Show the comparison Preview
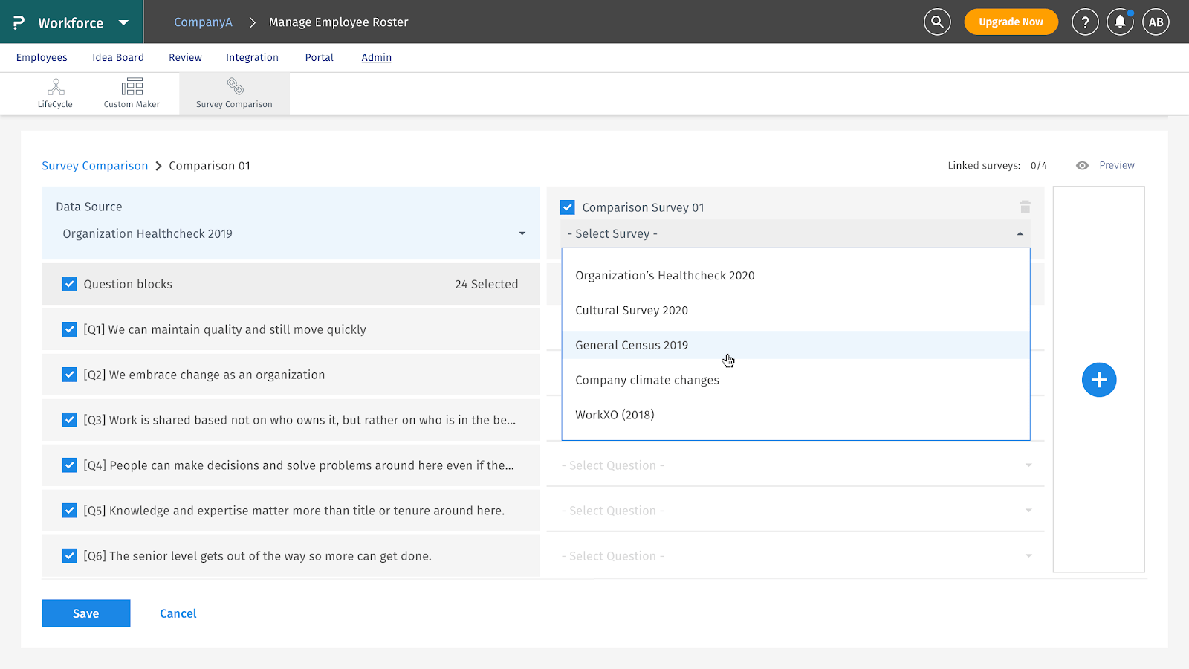Image resolution: width=1189 pixels, height=669 pixels. point(1116,165)
